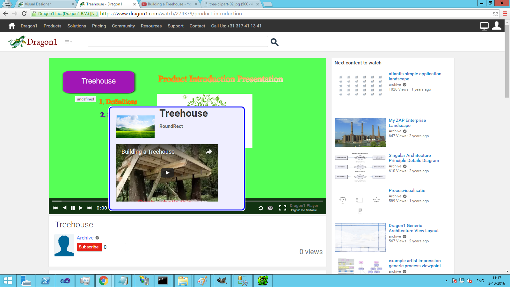The width and height of the screenshot is (510, 287).
Task: Click the Subscribe button
Action: pos(89,247)
